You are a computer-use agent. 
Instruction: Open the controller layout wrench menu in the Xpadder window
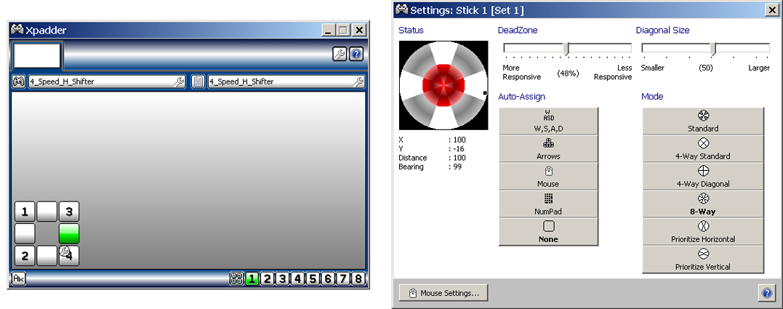coord(179,82)
